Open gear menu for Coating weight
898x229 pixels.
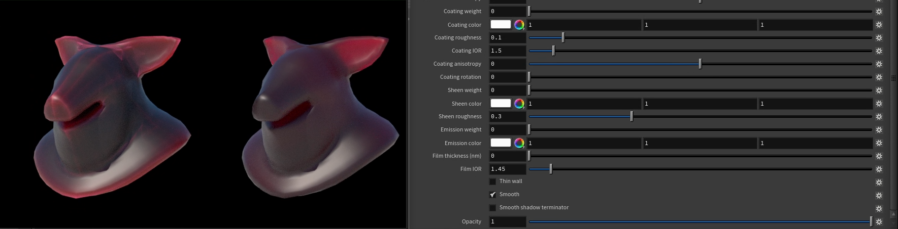coord(879,11)
